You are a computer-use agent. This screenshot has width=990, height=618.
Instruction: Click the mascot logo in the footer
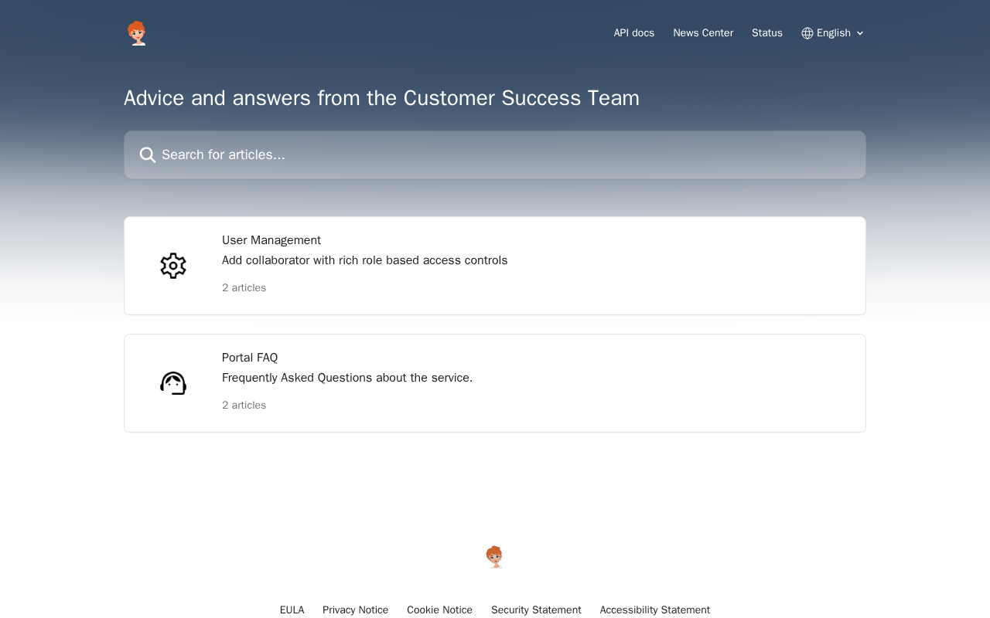(x=495, y=557)
